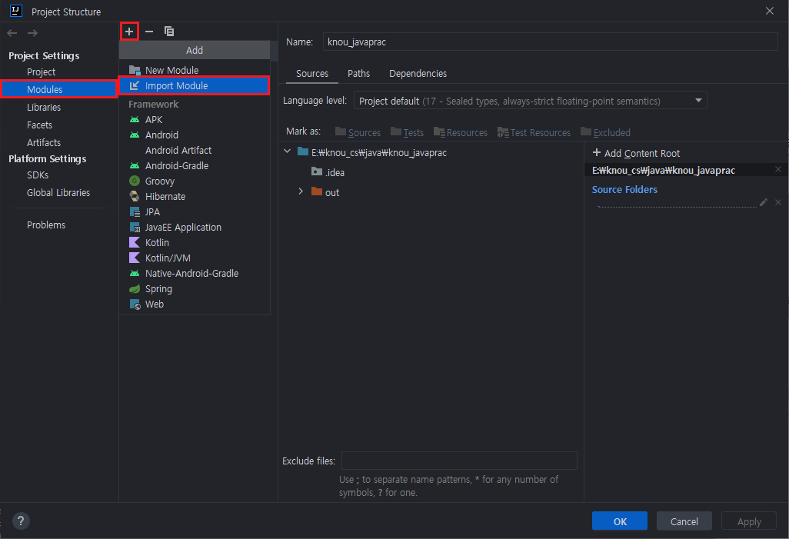Switch to the Dependencies tab
The image size is (789, 539).
point(418,74)
